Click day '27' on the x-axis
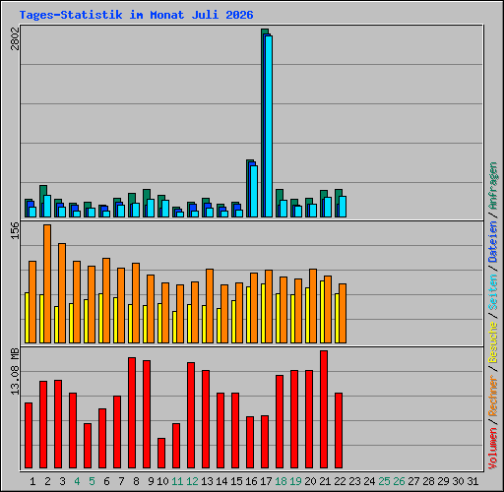The width and height of the screenshot is (504, 492). (413, 481)
